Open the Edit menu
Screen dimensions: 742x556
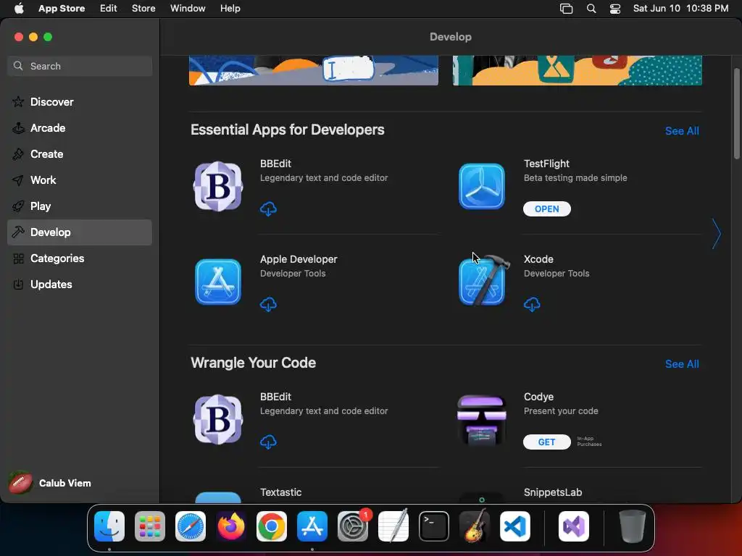coord(109,9)
